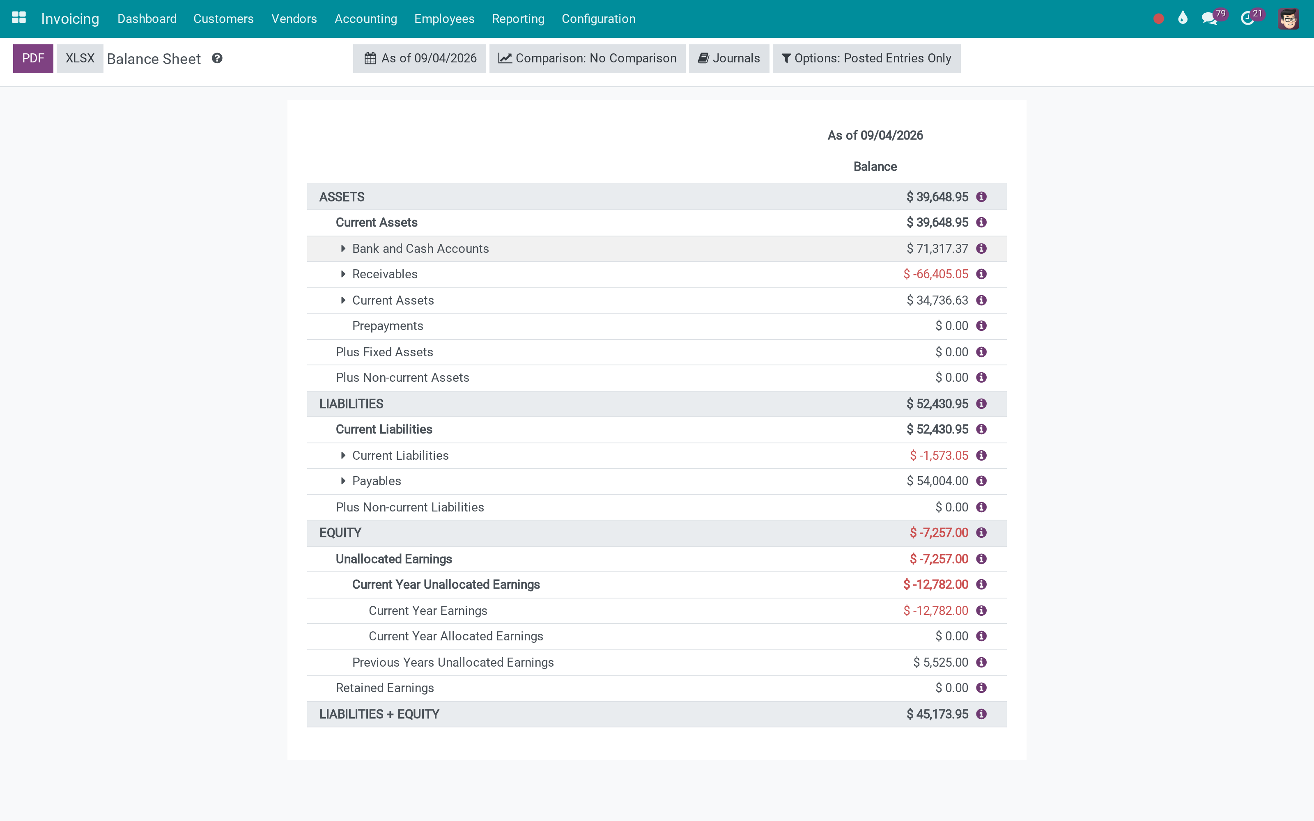
Task: Open Options: Posted Entries Only dropdown
Action: (x=866, y=58)
